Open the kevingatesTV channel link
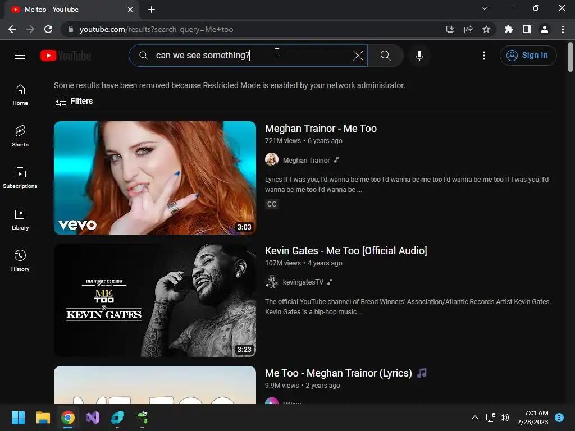This screenshot has width=575, height=431. [303, 282]
